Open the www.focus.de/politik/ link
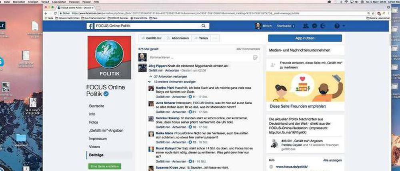Viewport: 400px width, 171px height. tap(292, 167)
